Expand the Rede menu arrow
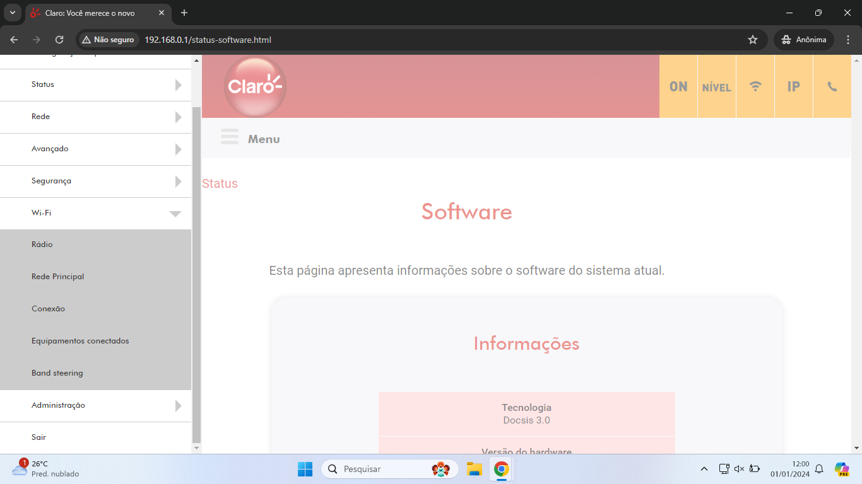Viewport: 862px width, 484px height. pyautogui.click(x=178, y=117)
